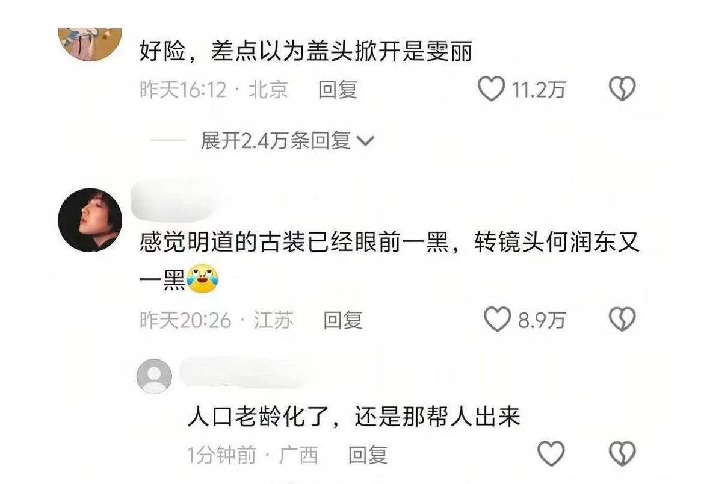Open the top commenter's avatar

coord(90,44)
